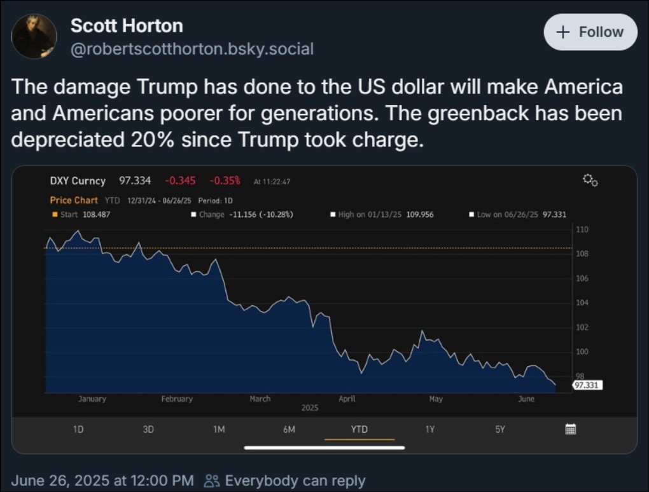
Task: Show the 5Y chart range
Action: click(x=500, y=429)
